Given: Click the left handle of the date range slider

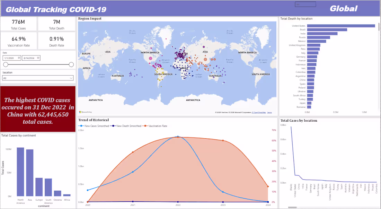Looking at the screenshot, I should coord(6,64).
